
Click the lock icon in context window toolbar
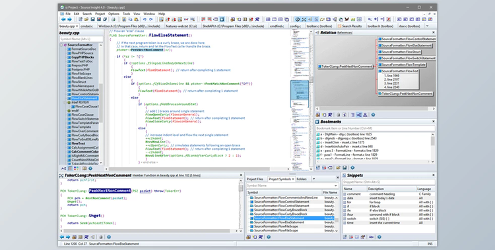click(x=101, y=237)
